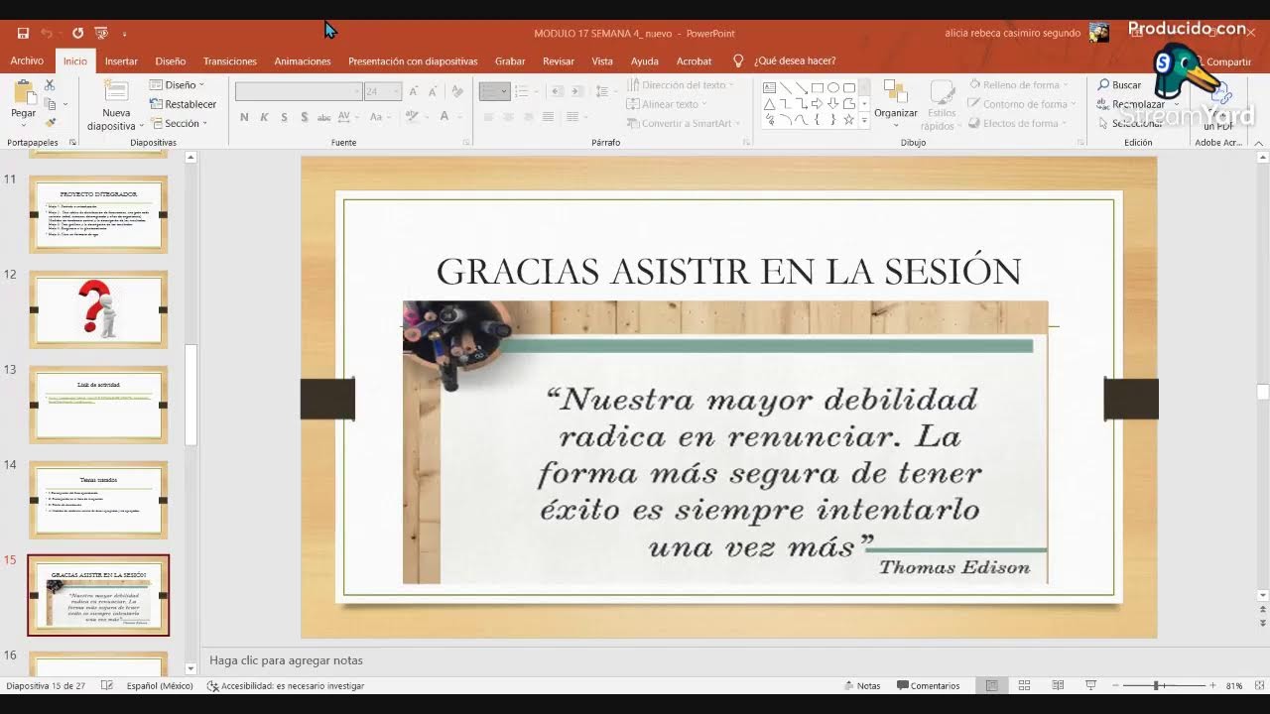Click the Format Painter brush icon

(x=50, y=123)
